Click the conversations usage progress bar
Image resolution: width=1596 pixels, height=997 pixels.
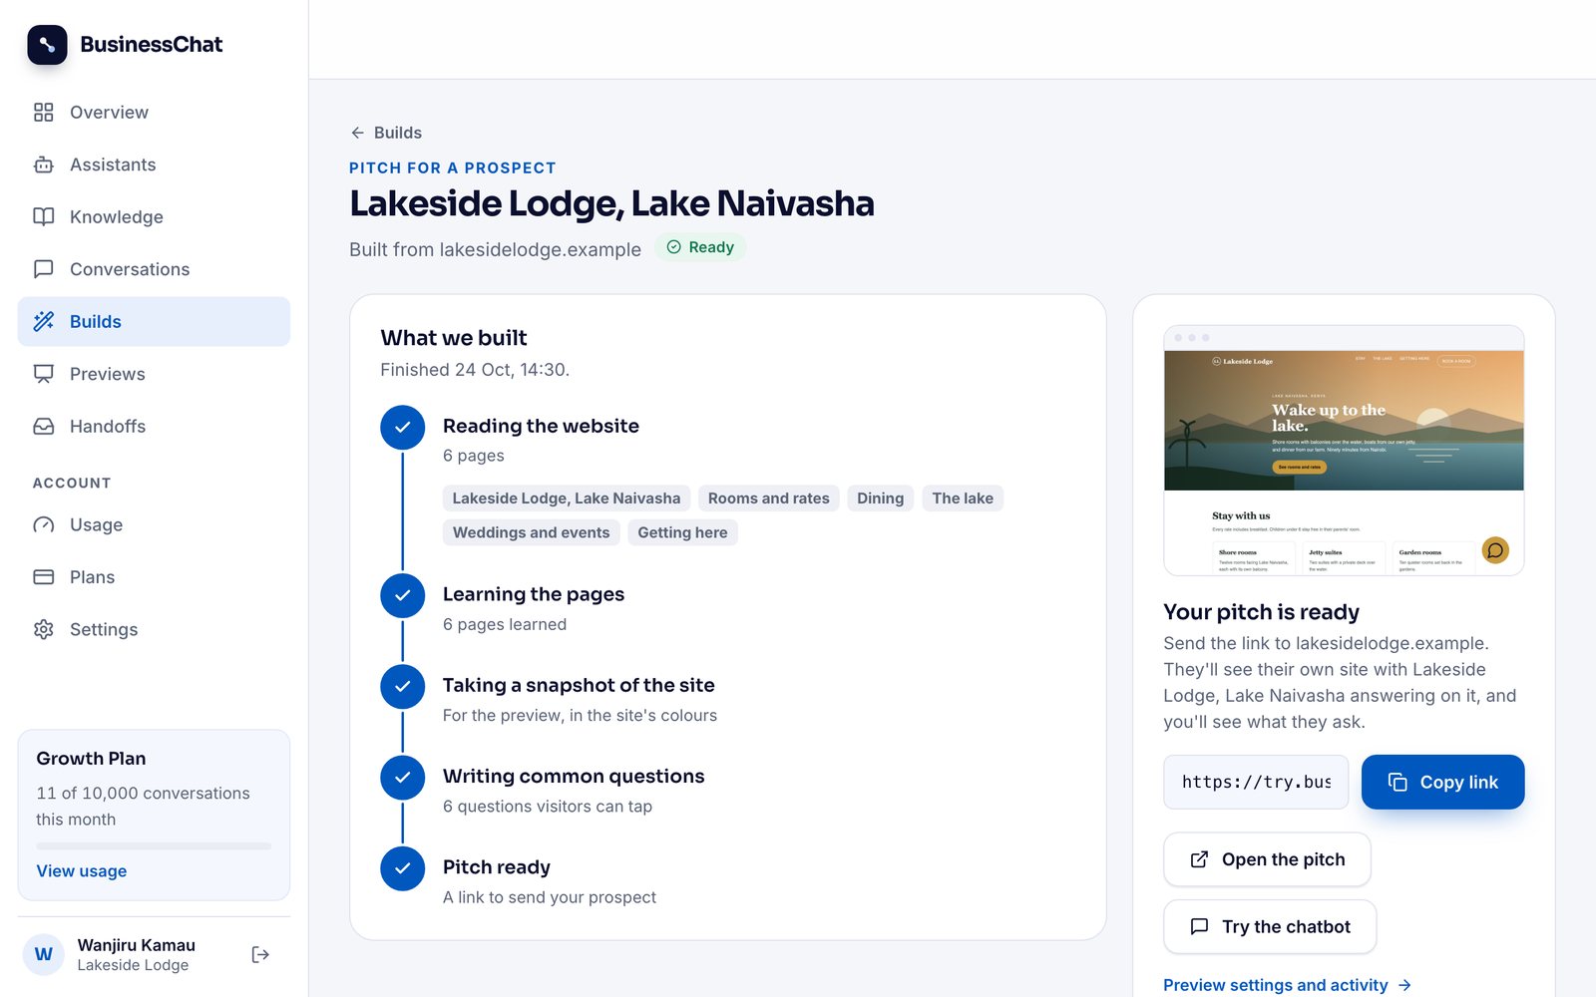pyautogui.click(x=154, y=846)
